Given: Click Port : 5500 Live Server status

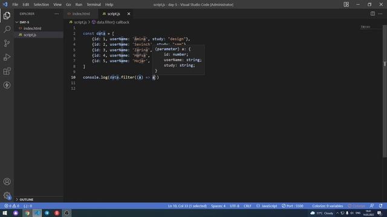Looking at the screenshot, I should coord(293,206).
